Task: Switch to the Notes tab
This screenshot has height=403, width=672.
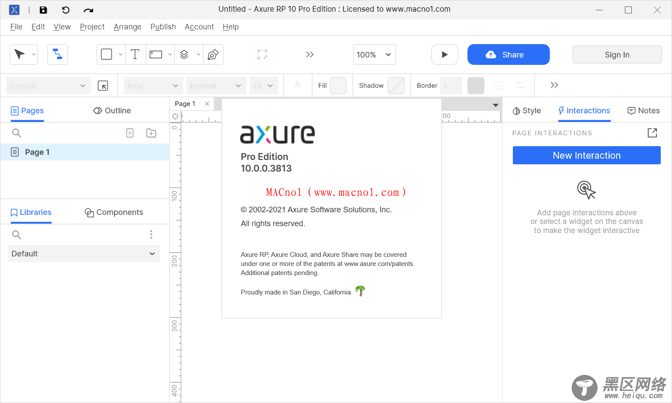Action: coord(643,111)
